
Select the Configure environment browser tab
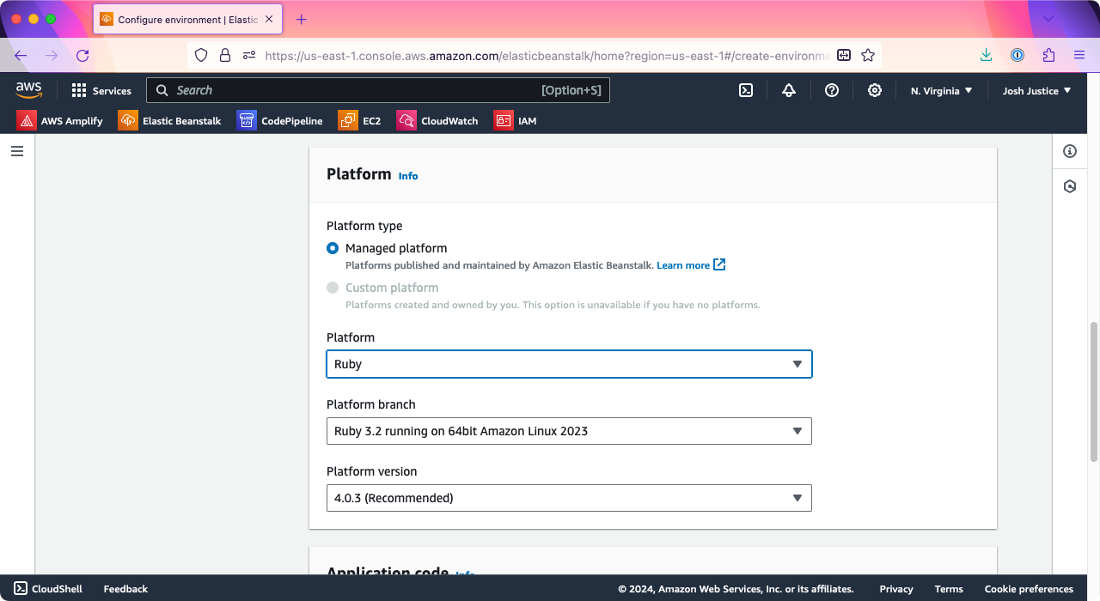(x=187, y=19)
